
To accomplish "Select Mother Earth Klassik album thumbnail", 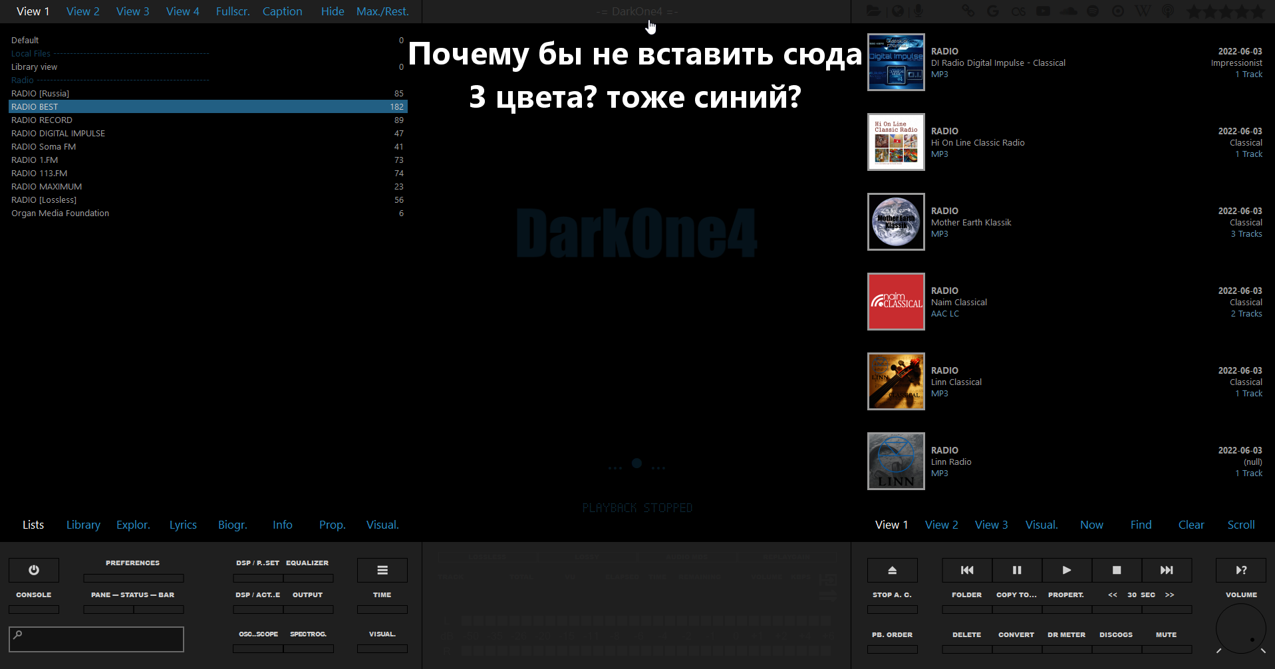I will (x=896, y=221).
